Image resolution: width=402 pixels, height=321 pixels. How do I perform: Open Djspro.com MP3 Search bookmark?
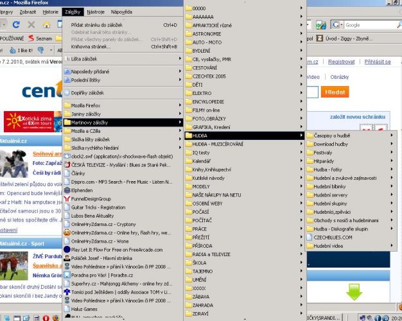123,182
